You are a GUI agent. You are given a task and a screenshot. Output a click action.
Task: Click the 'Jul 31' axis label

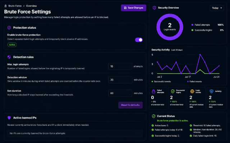click(216, 77)
